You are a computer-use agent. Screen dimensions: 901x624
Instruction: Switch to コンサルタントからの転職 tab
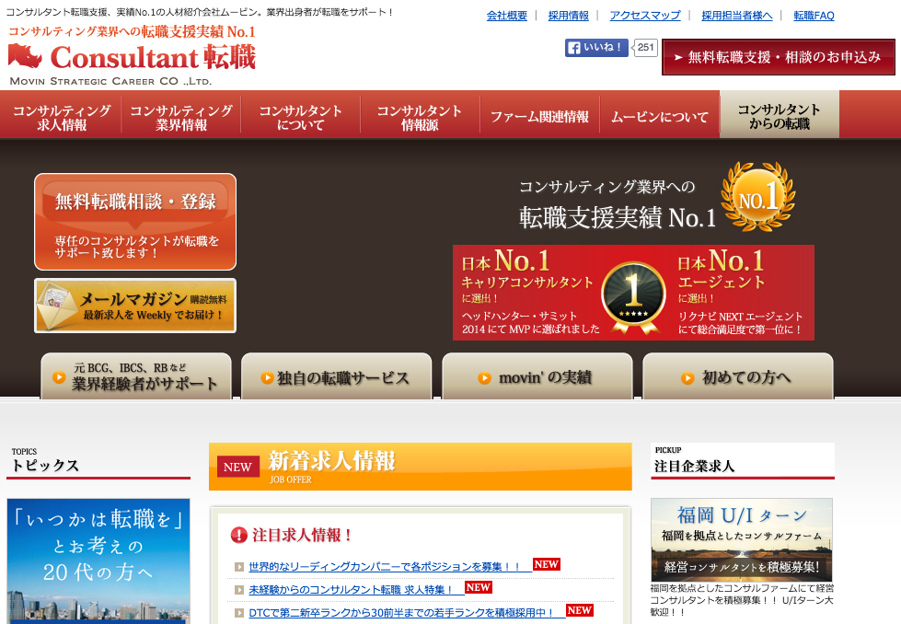pyautogui.click(x=779, y=116)
